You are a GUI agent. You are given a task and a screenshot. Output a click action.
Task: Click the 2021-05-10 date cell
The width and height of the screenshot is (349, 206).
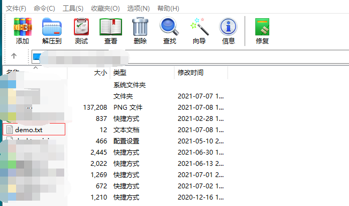point(201,141)
